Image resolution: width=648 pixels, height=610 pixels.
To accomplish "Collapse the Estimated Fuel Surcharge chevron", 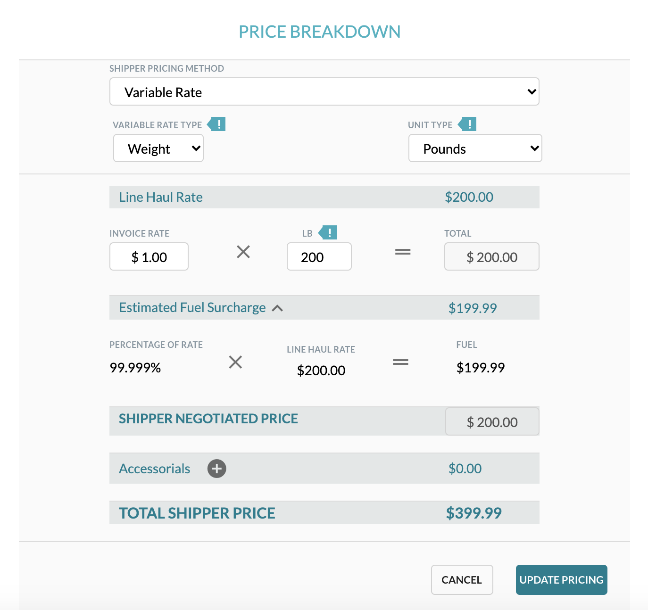I will (277, 308).
